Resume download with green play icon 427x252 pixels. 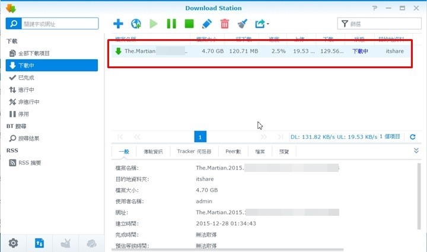(x=154, y=24)
